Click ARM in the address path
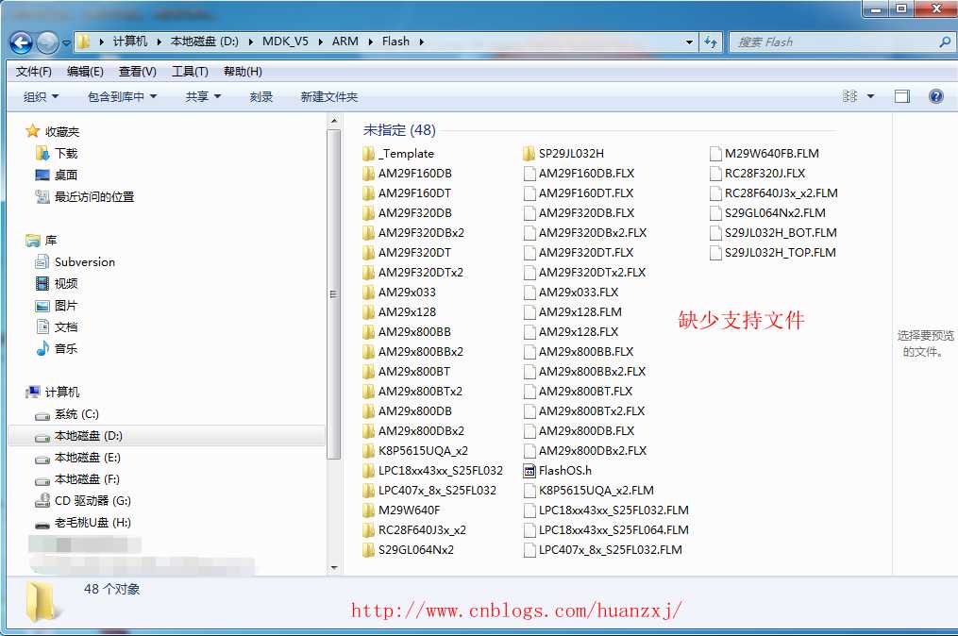The image size is (958, 636). pos(345,42)
